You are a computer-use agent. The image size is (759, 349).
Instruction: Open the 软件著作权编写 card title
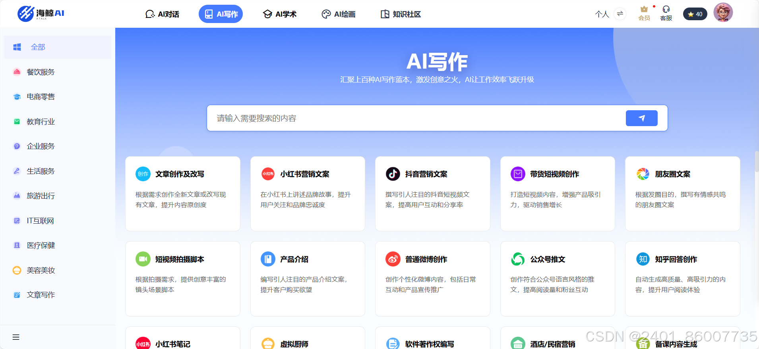(x=430, y=344)
